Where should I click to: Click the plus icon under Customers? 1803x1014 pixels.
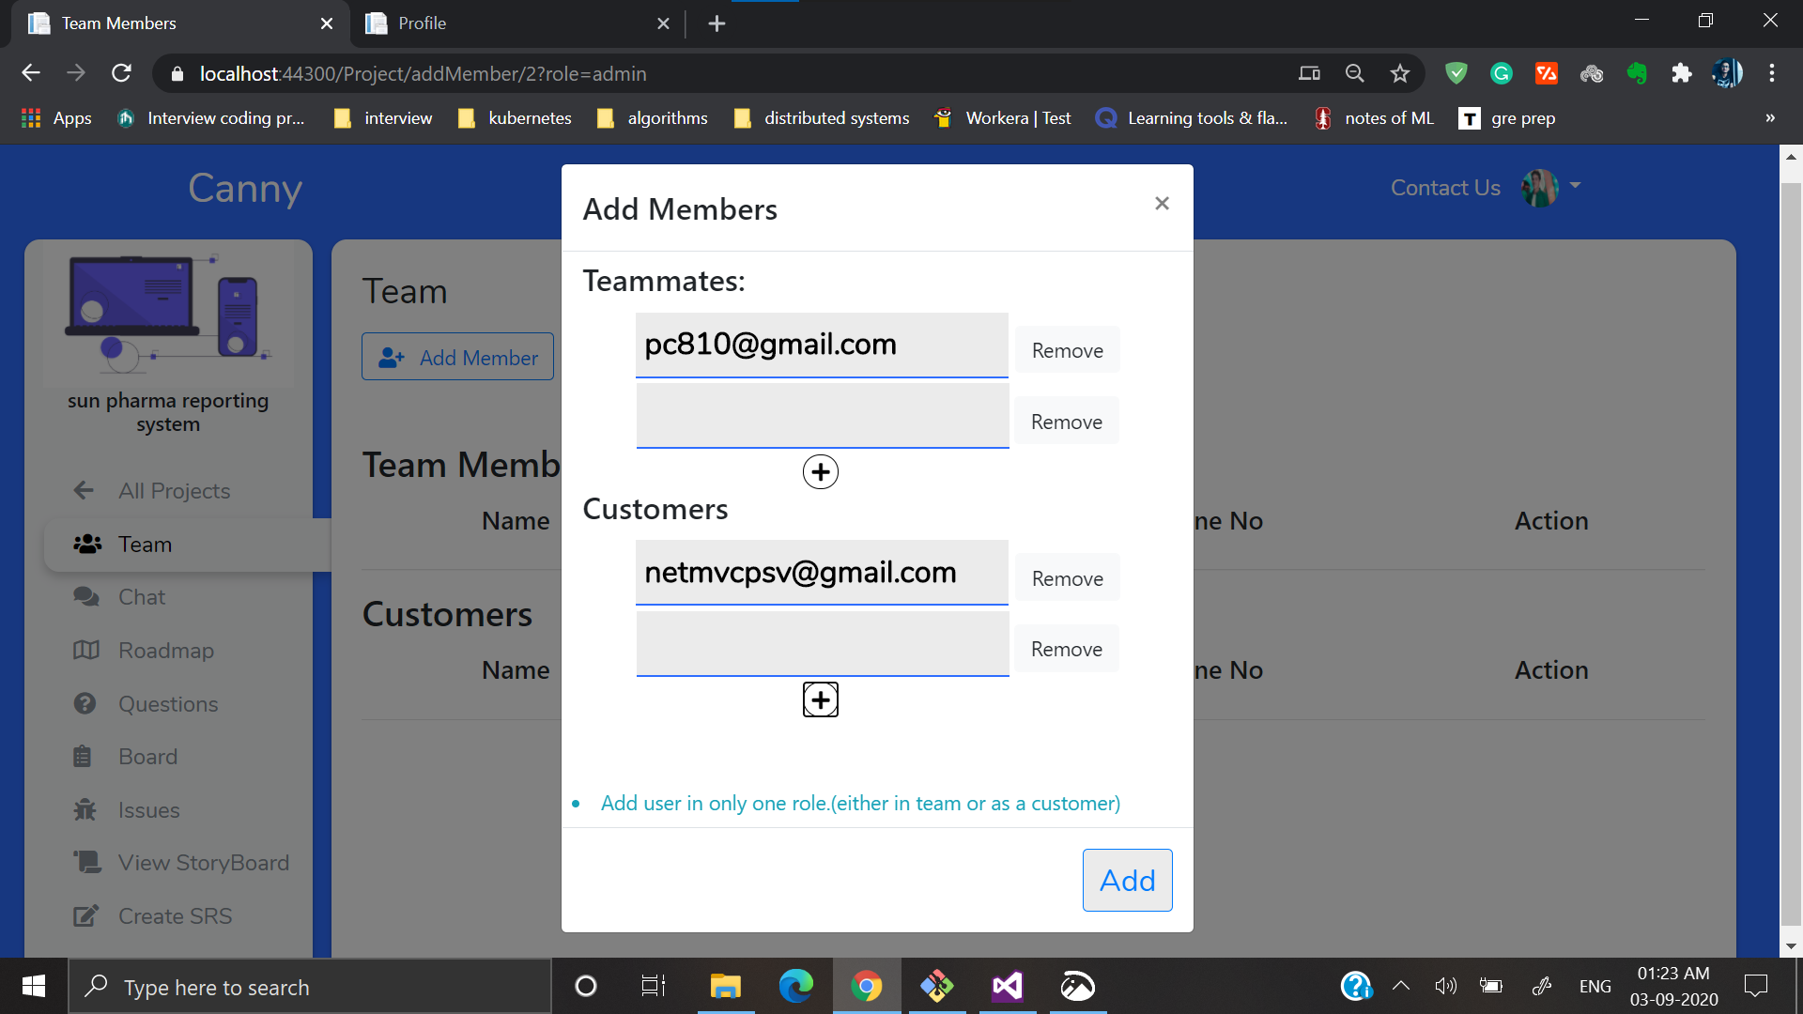pyautogui.click(x=820, y=699)
